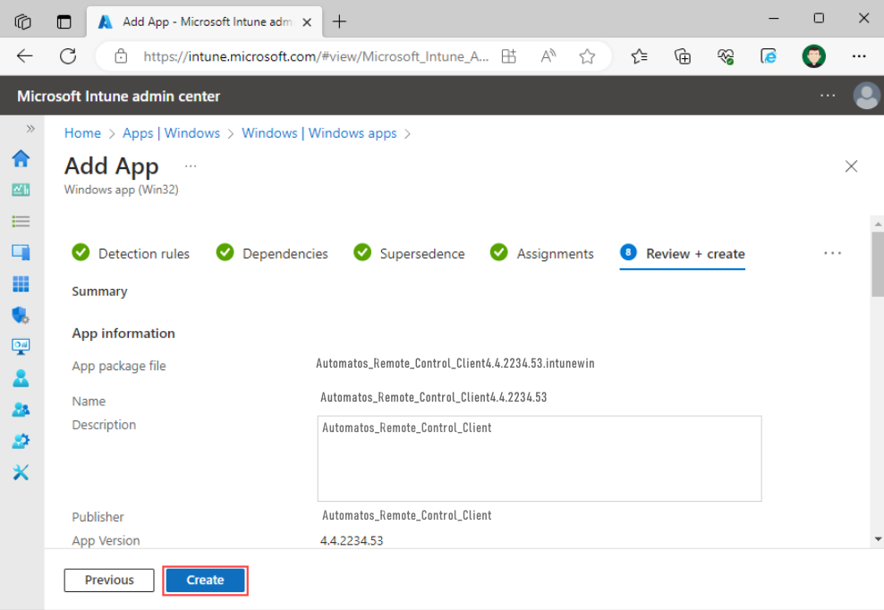The image size is (884, 610).
Task: Open the Tenant administration gear-person icon
Action: (21, 441)
